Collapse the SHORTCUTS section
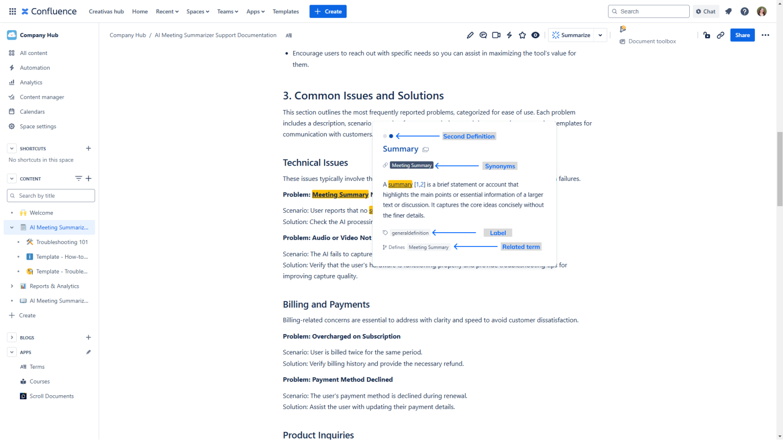This screenshot has width=783, height=440. [x=11, y=148]
